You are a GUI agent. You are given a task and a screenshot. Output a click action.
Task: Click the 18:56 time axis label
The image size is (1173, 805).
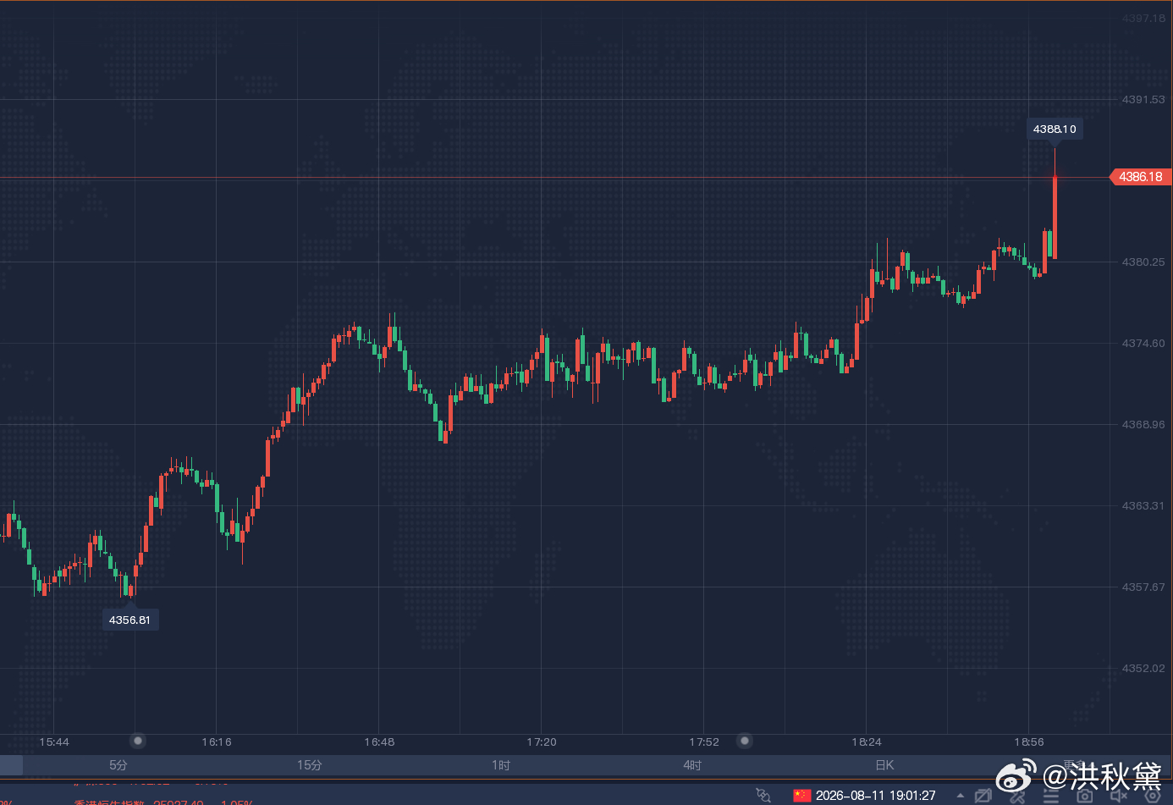(x=1029, y=742)
